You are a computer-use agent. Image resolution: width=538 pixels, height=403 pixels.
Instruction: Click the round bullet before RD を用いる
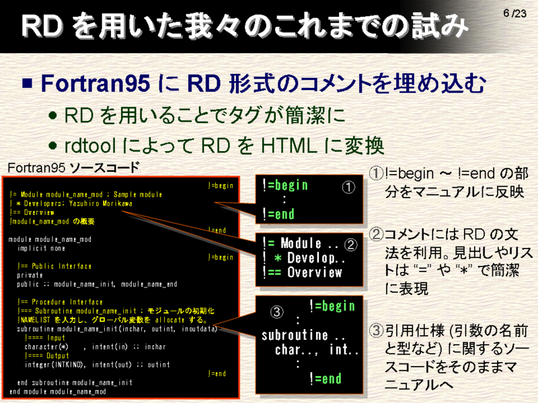pyautogui.click(x=53, y=115)
